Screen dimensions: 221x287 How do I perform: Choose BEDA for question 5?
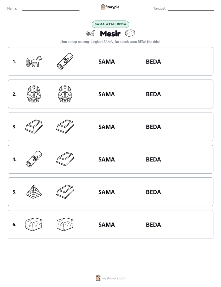pyautogui.click(x=153, y=192)
